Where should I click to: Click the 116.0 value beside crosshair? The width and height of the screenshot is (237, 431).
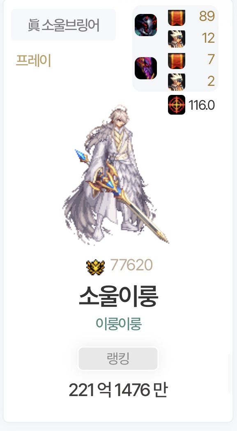[x=202, y=105]
